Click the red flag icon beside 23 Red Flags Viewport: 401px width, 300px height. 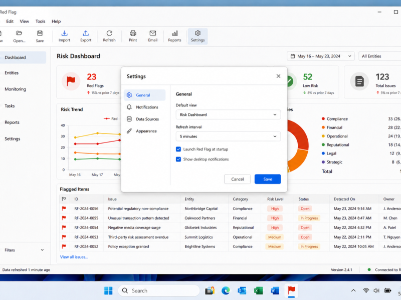pyautogui.click(x=71, y=81)
